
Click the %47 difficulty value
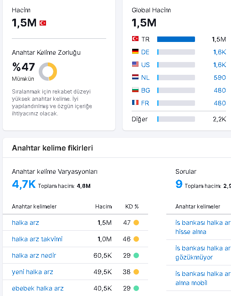24,67
